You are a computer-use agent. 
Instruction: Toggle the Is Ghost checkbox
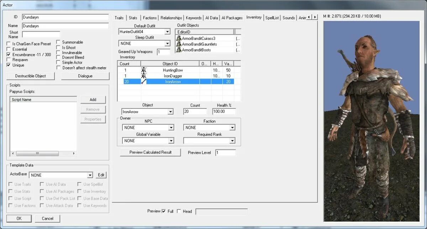pyautogui.click(x=58, y=47)
